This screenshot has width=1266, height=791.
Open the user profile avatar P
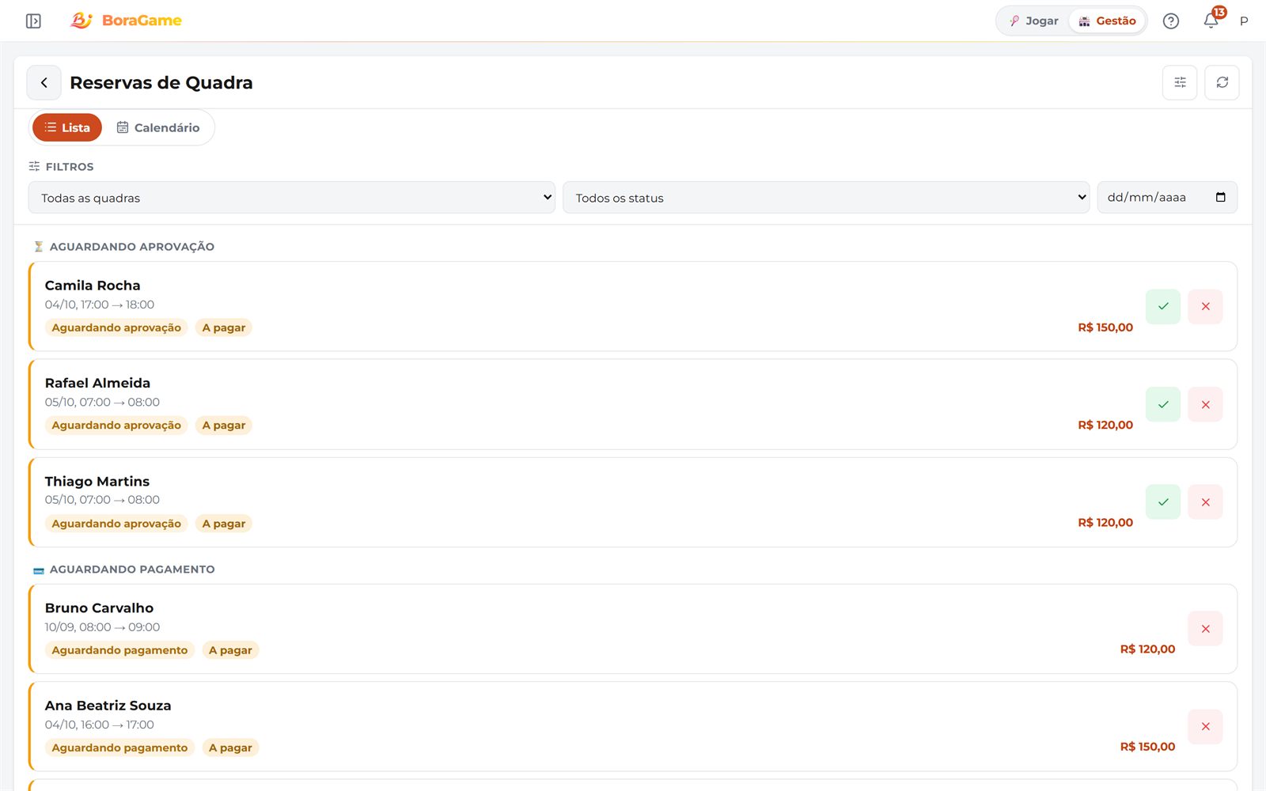1244,21
